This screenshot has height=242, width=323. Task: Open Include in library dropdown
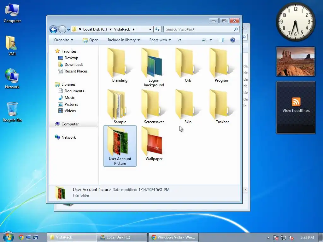click(124, 40)
